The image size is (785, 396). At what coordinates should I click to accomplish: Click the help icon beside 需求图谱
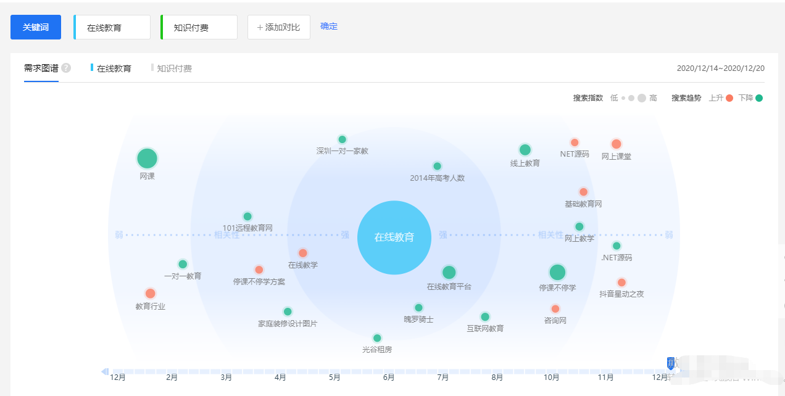click(66, 68)
